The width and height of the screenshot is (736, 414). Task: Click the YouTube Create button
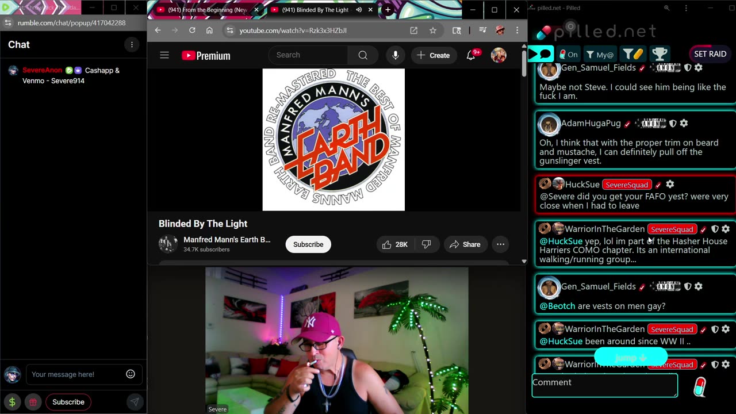pos(434,55)
